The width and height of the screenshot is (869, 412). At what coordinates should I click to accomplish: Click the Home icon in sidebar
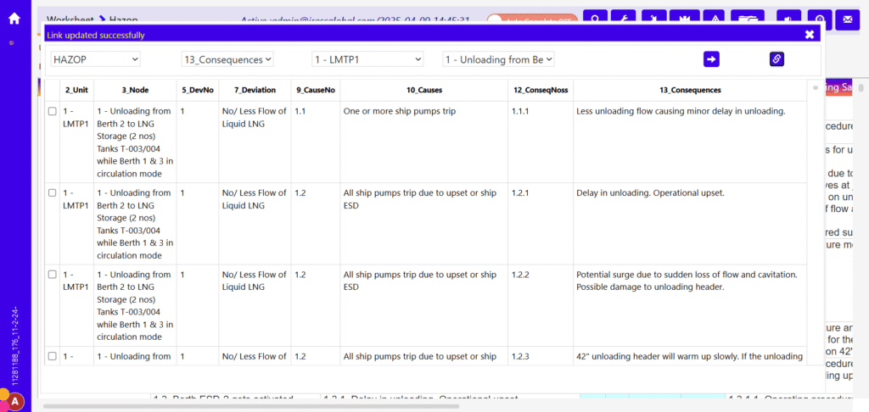14,18
